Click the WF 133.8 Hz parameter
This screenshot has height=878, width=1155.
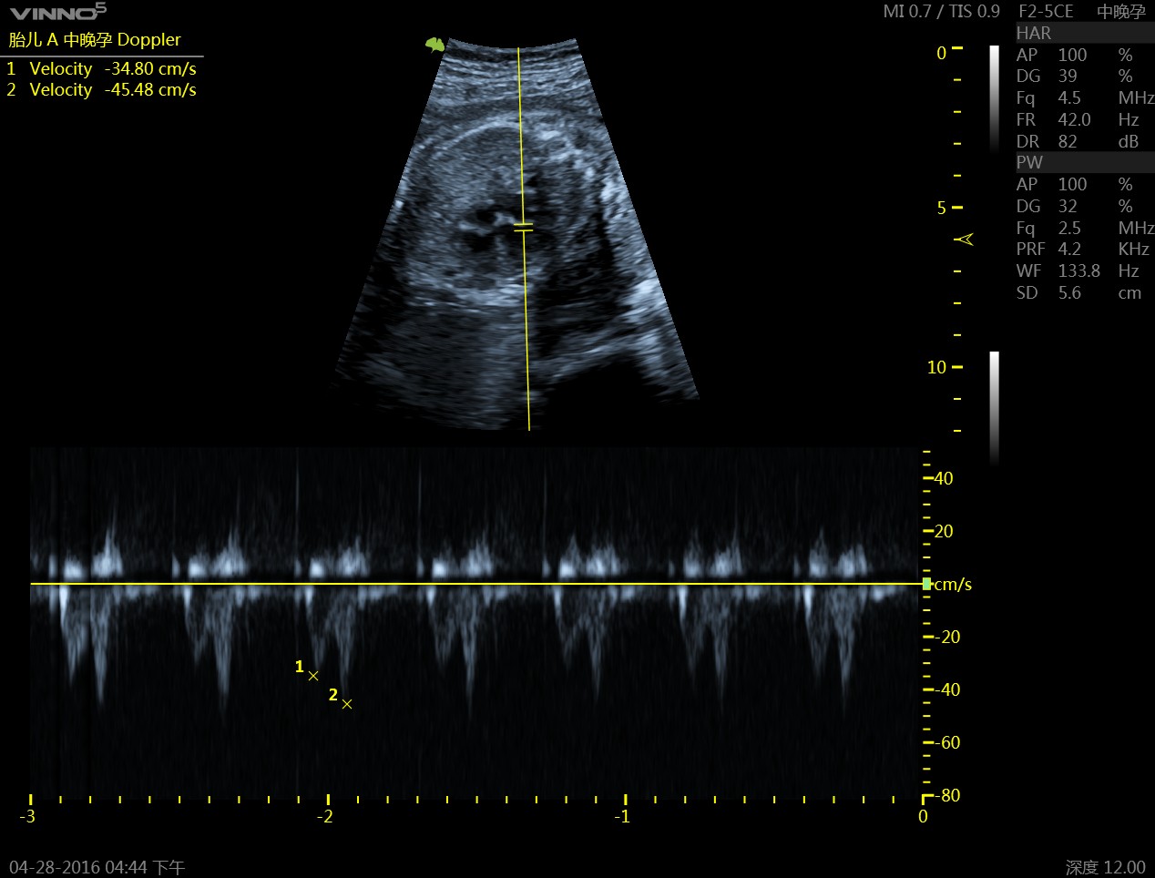pos(1082,271)
